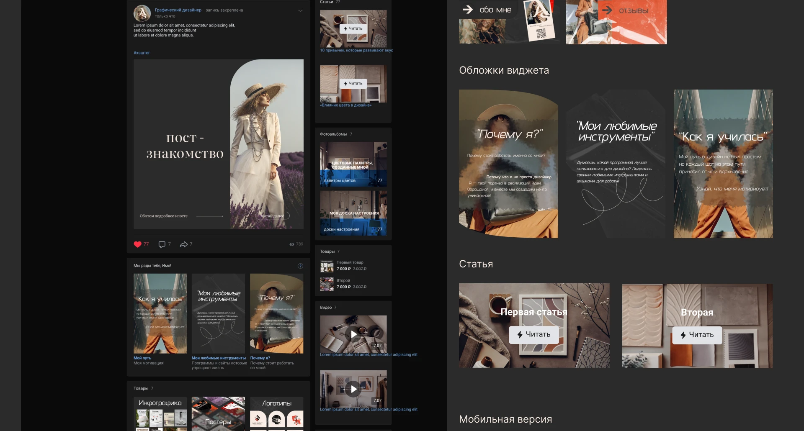
Task: Click the Читать button on Вторая статья
Action: click(x=697, y=335)
